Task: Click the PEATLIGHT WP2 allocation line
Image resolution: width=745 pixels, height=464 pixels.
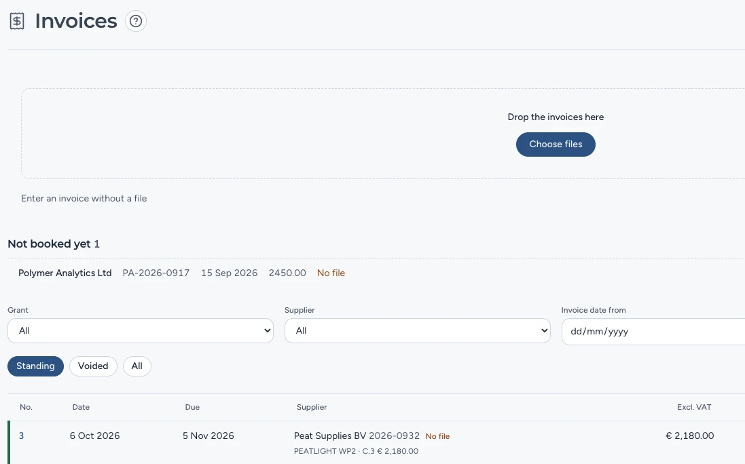Action: coord(357,451)
